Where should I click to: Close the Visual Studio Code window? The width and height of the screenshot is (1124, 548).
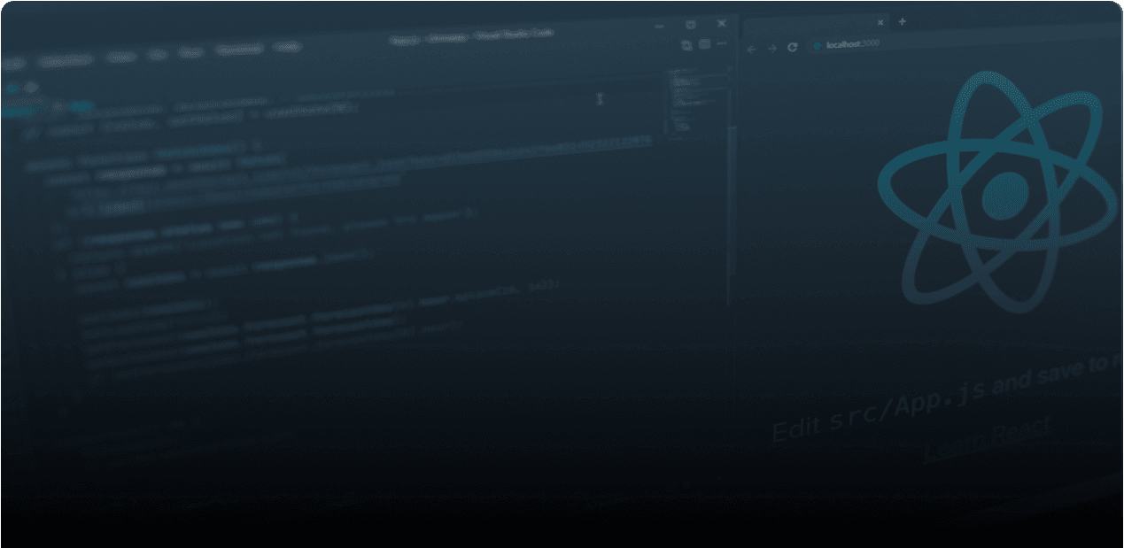722,23
